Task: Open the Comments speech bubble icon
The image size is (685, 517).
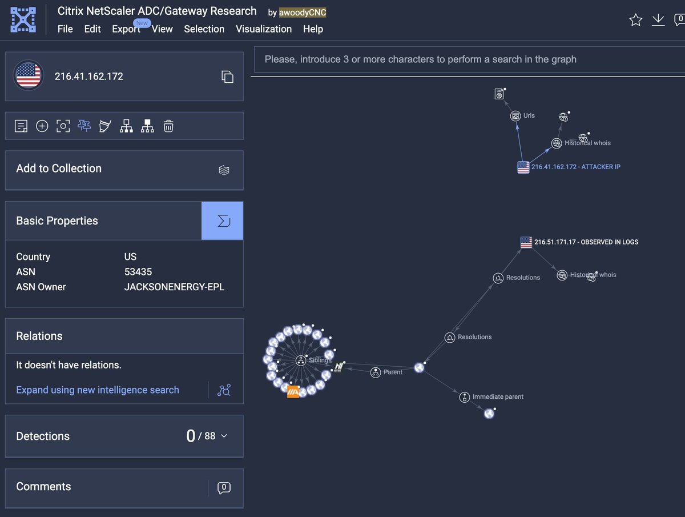Action: click(x=224, y=487)
